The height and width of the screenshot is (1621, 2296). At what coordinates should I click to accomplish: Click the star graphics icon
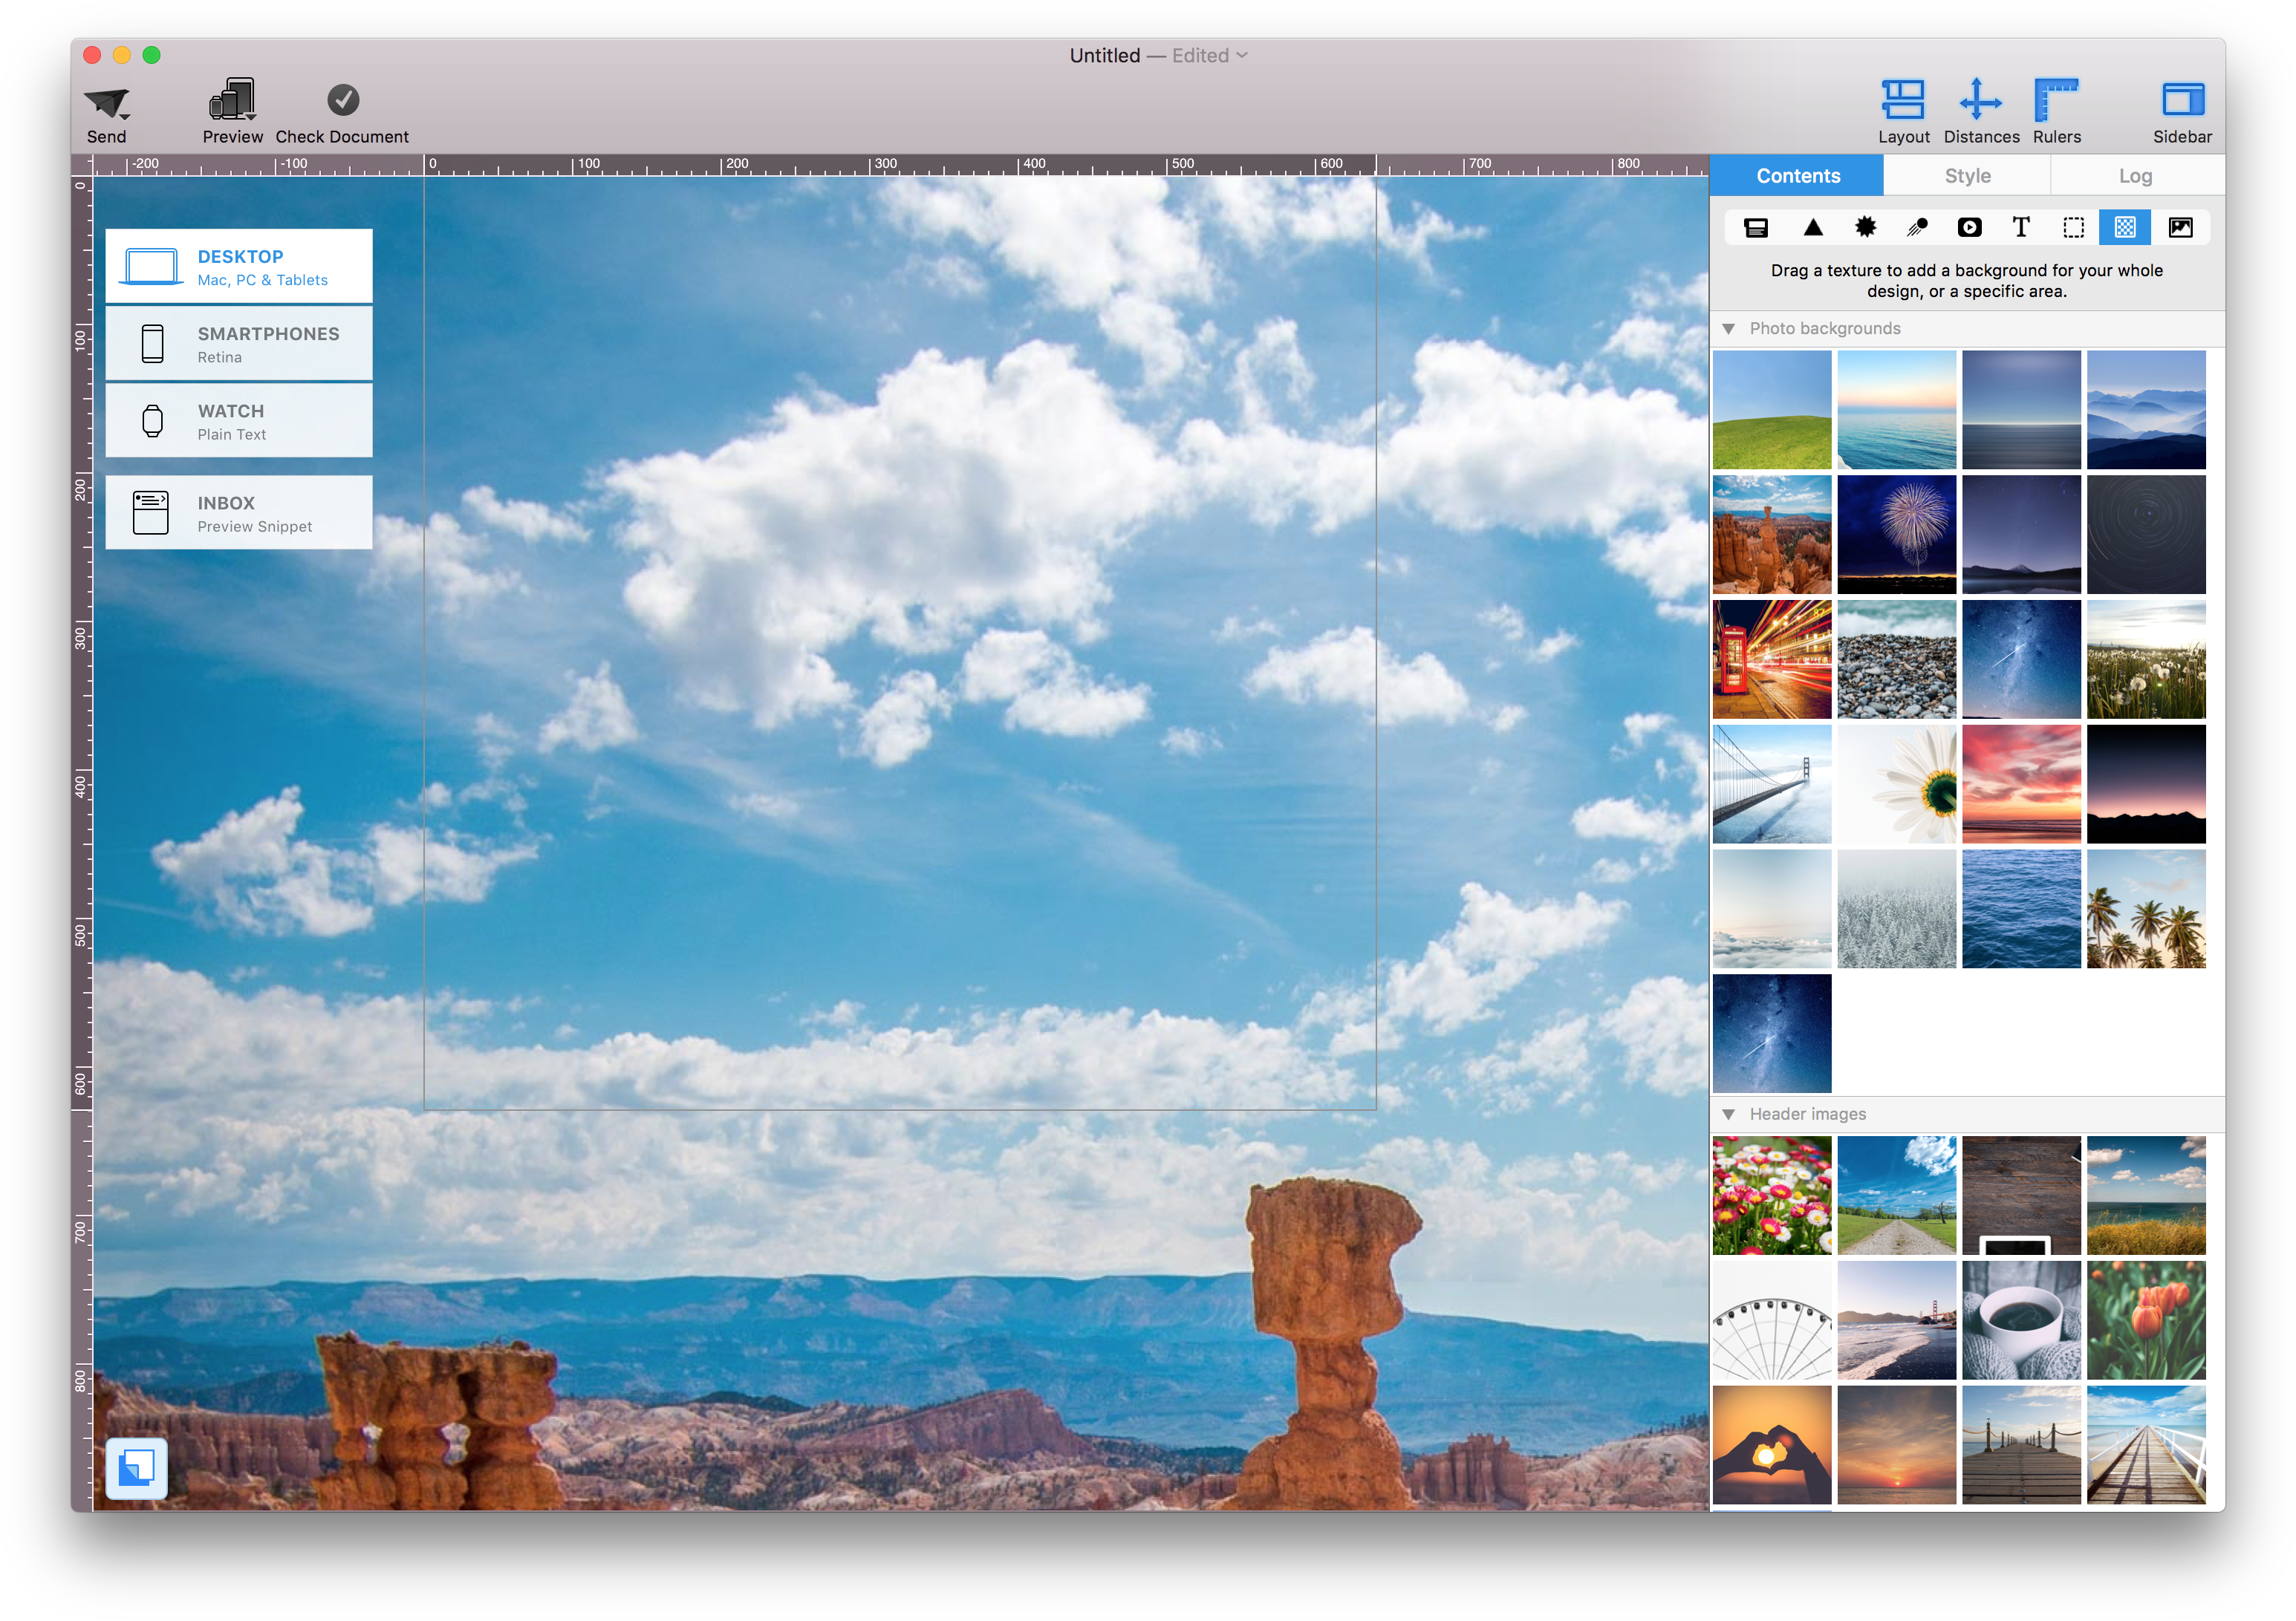pos(1866,227)
